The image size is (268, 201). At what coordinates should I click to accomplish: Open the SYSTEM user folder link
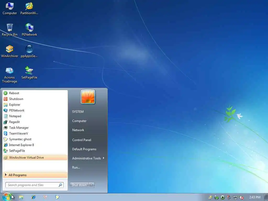pyautogui.click(x=78, y=111)
